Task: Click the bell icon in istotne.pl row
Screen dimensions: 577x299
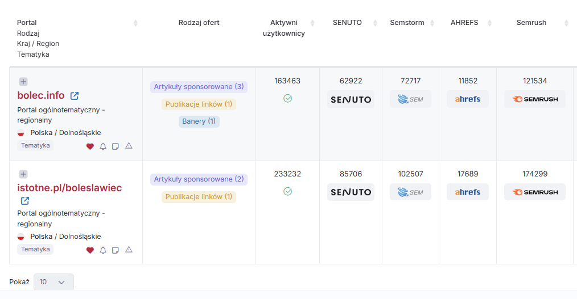Action: (103, 250)
